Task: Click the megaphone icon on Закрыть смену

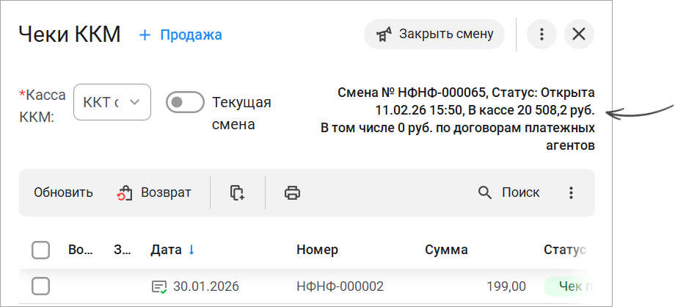Action: pyautogui.click(x=383, y=35)
